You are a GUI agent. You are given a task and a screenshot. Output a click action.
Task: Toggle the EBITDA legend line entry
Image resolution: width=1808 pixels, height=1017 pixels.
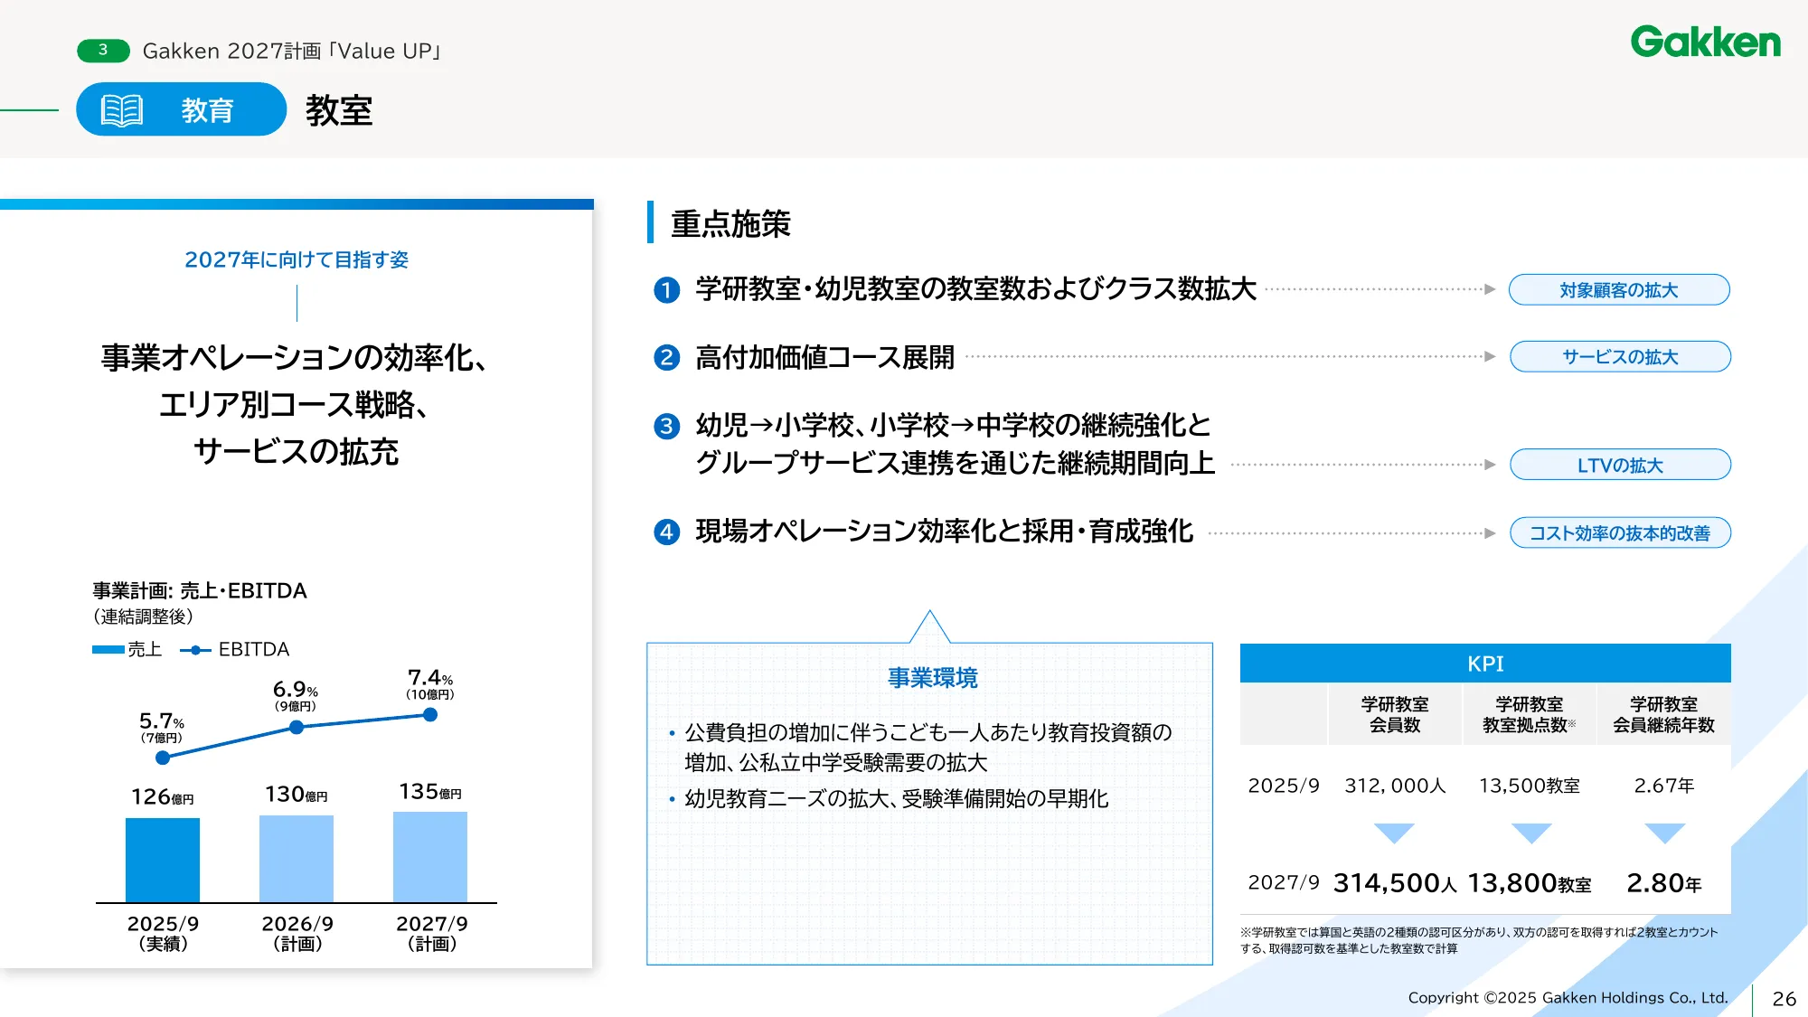coord(236,649)
